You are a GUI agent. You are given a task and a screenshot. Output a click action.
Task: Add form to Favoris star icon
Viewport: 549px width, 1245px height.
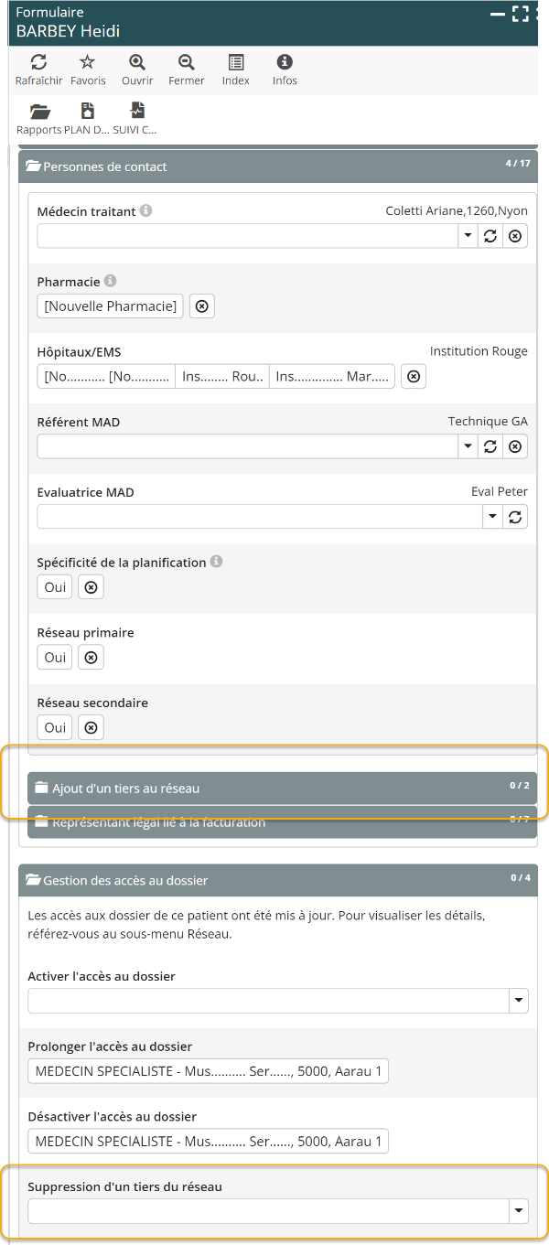[x=88, y=62]
